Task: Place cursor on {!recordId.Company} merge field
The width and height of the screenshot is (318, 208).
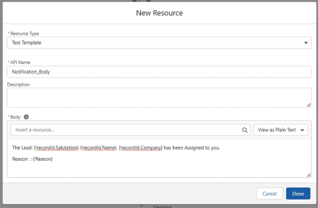Action: click(141, 148)
